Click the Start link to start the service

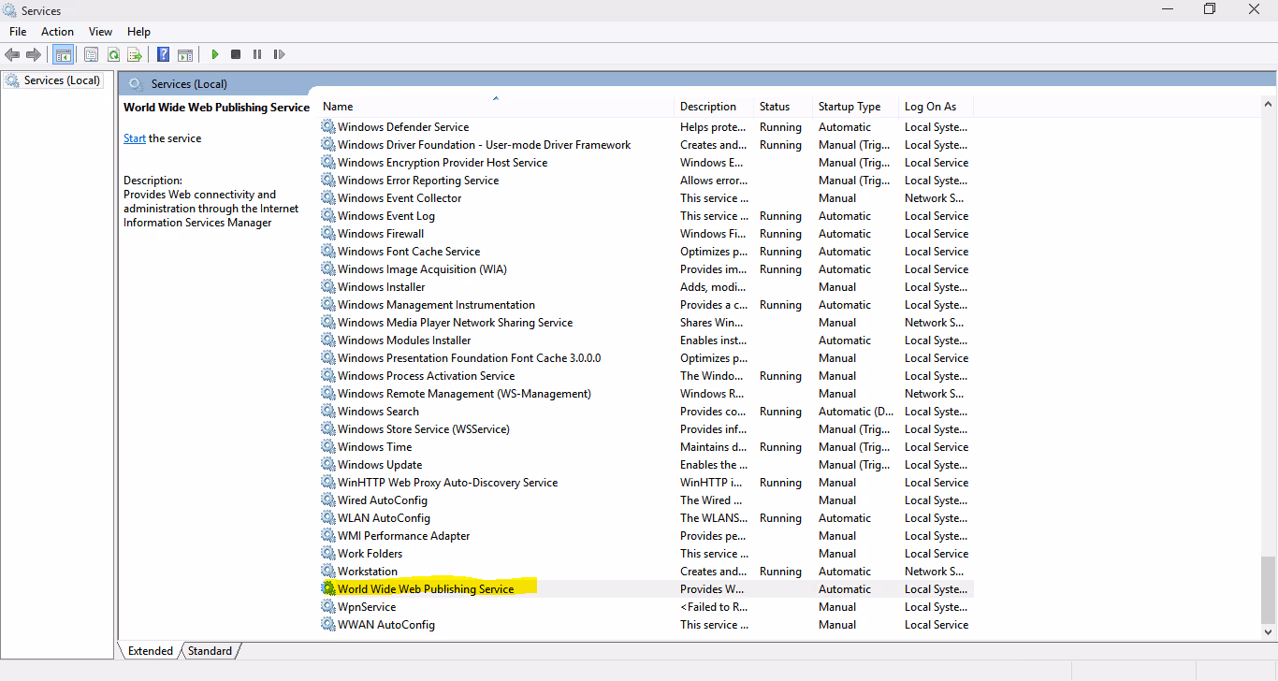tap(134, 138)
